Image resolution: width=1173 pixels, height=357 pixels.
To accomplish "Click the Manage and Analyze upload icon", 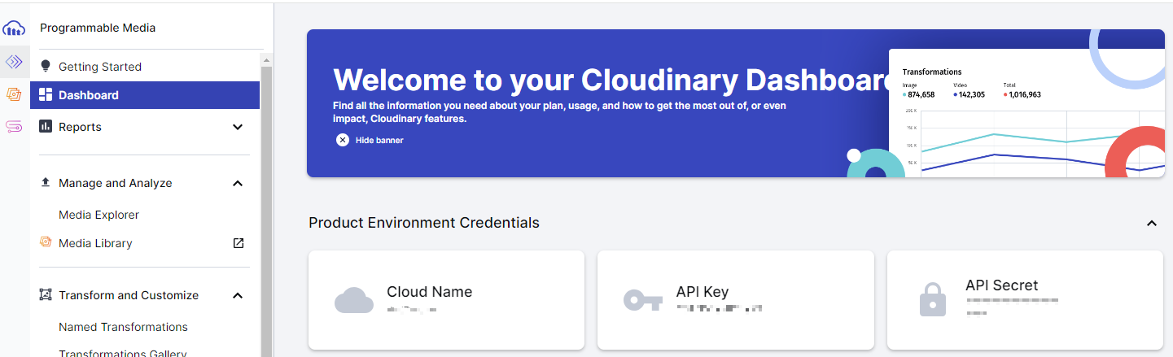I will (x=46, y=183).
